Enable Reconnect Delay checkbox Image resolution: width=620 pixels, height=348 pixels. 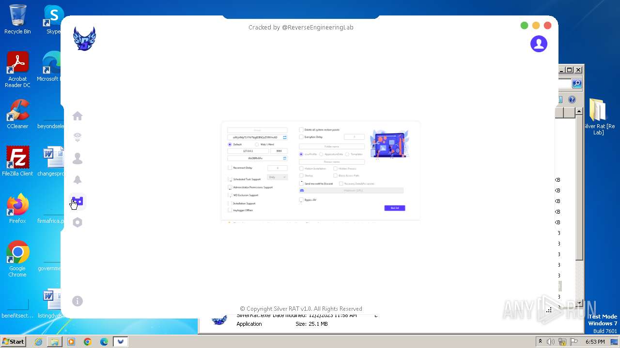point(230,168)
